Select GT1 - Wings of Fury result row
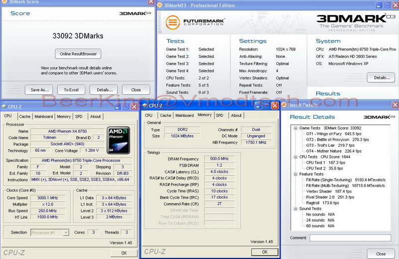 click(x=334, y=134)
